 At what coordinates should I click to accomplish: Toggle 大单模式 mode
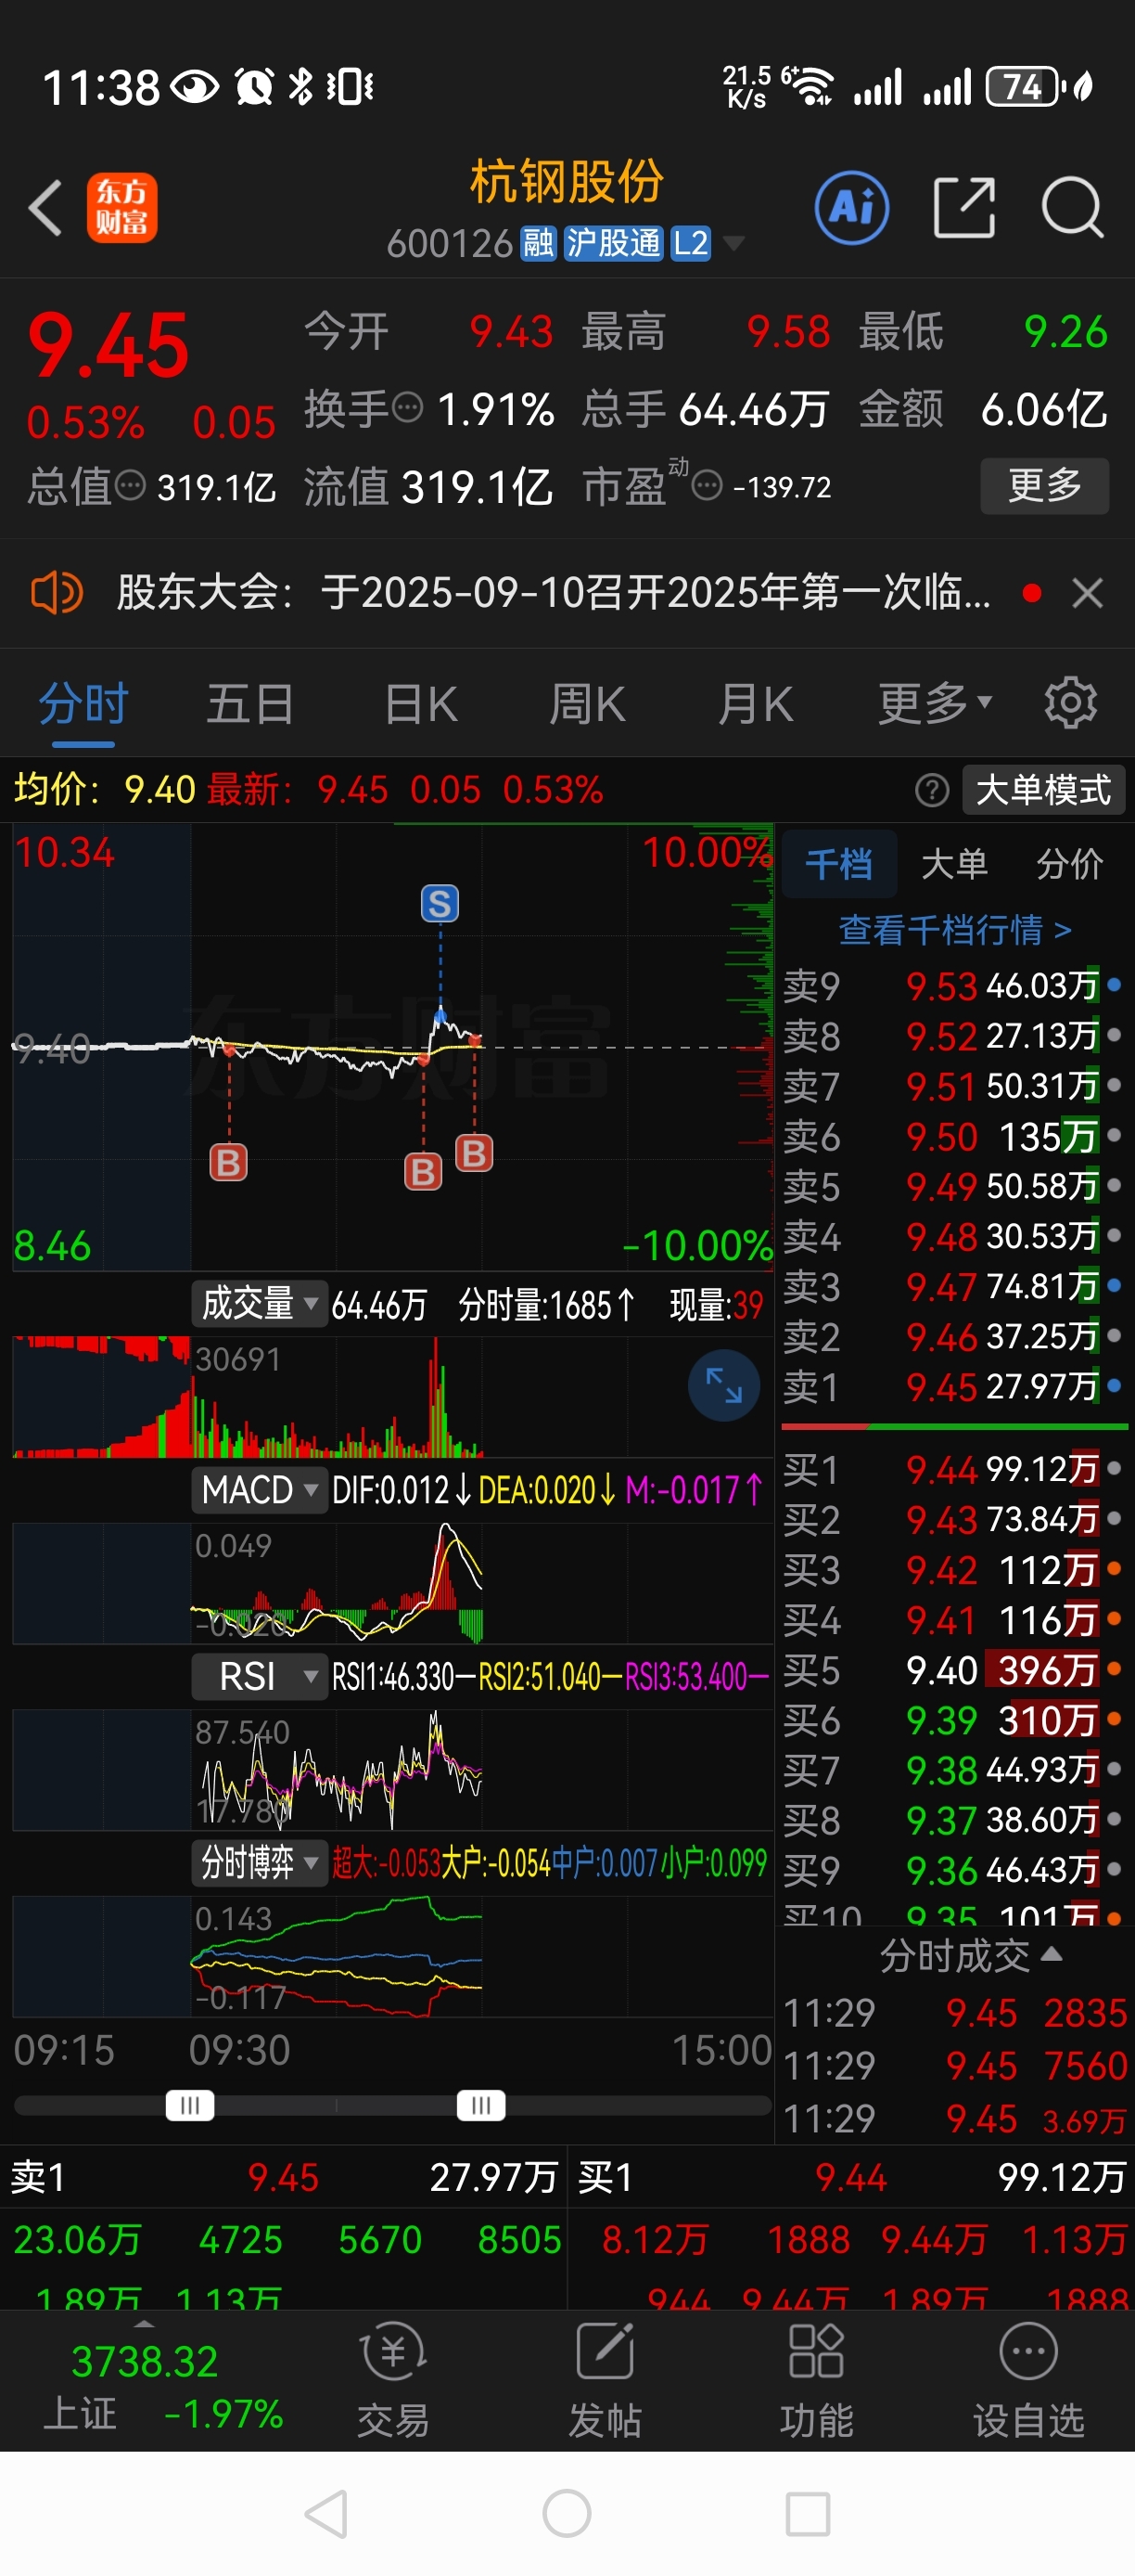(1043, 790)
